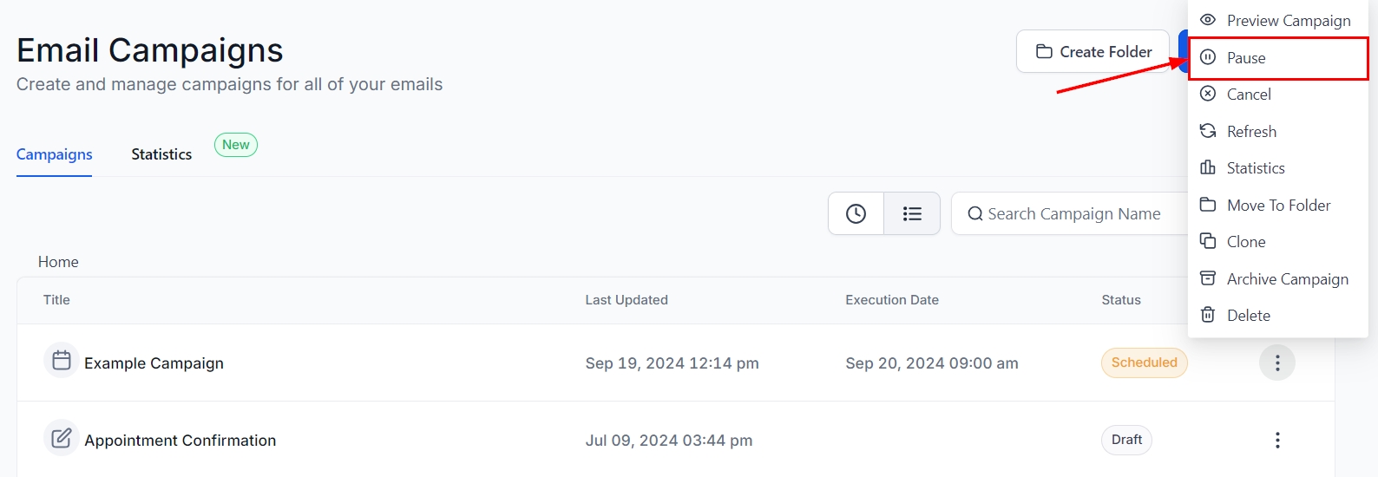Open the Campaigns tab
Image resolution: width=1378 pixels, height=477 pixels.
click(x=54, y=154)
